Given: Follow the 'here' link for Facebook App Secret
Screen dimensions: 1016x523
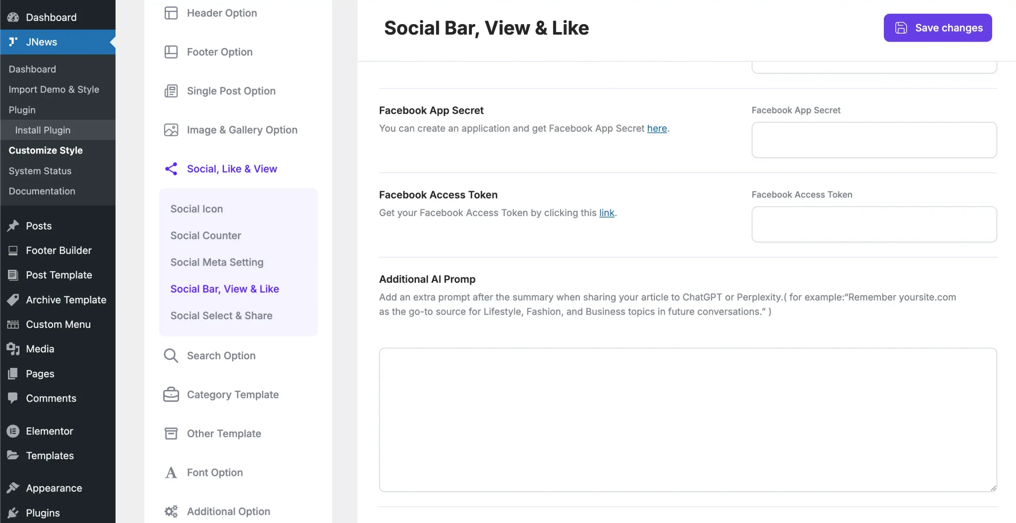Looking at the screenshot, I should [x=657, y=128].
